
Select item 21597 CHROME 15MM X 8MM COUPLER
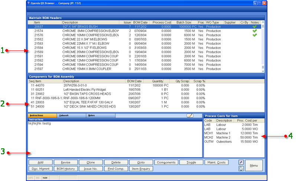coord(144,69)
